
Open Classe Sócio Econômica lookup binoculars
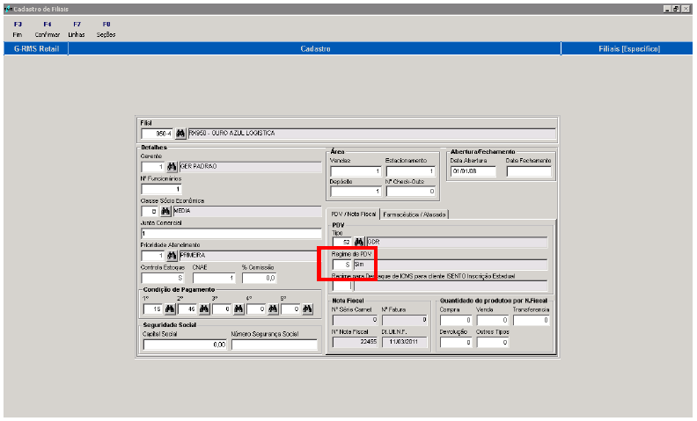pyautogui.click(x=165, y=212)
